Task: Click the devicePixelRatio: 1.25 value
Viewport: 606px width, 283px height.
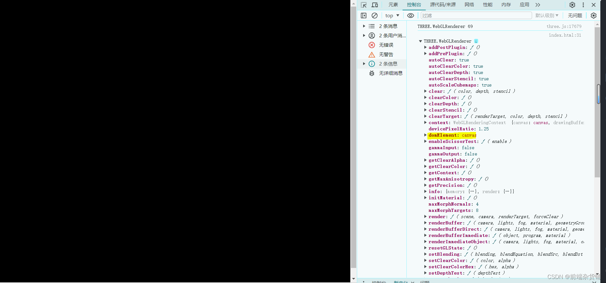Action: coord(483,129)
